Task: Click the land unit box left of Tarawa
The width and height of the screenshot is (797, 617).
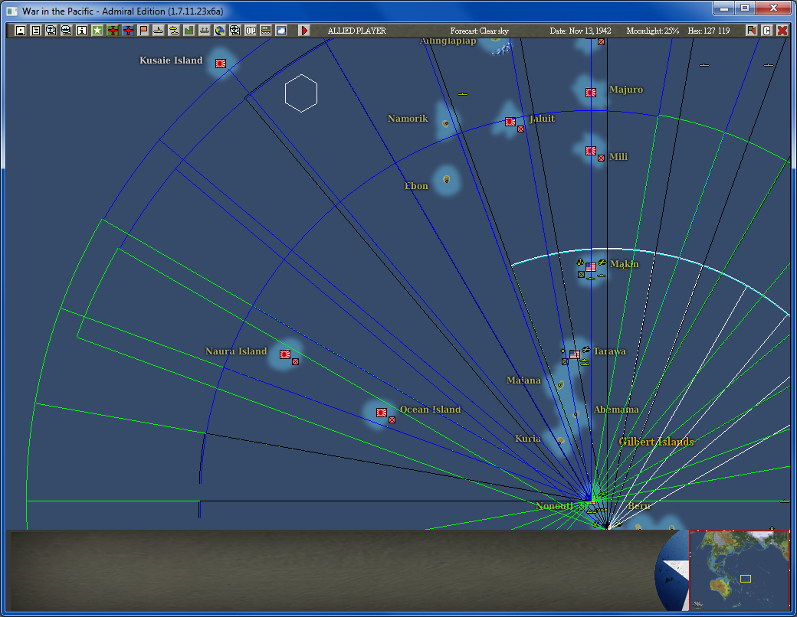Action: pyautogui.click(x=566, y=362)
